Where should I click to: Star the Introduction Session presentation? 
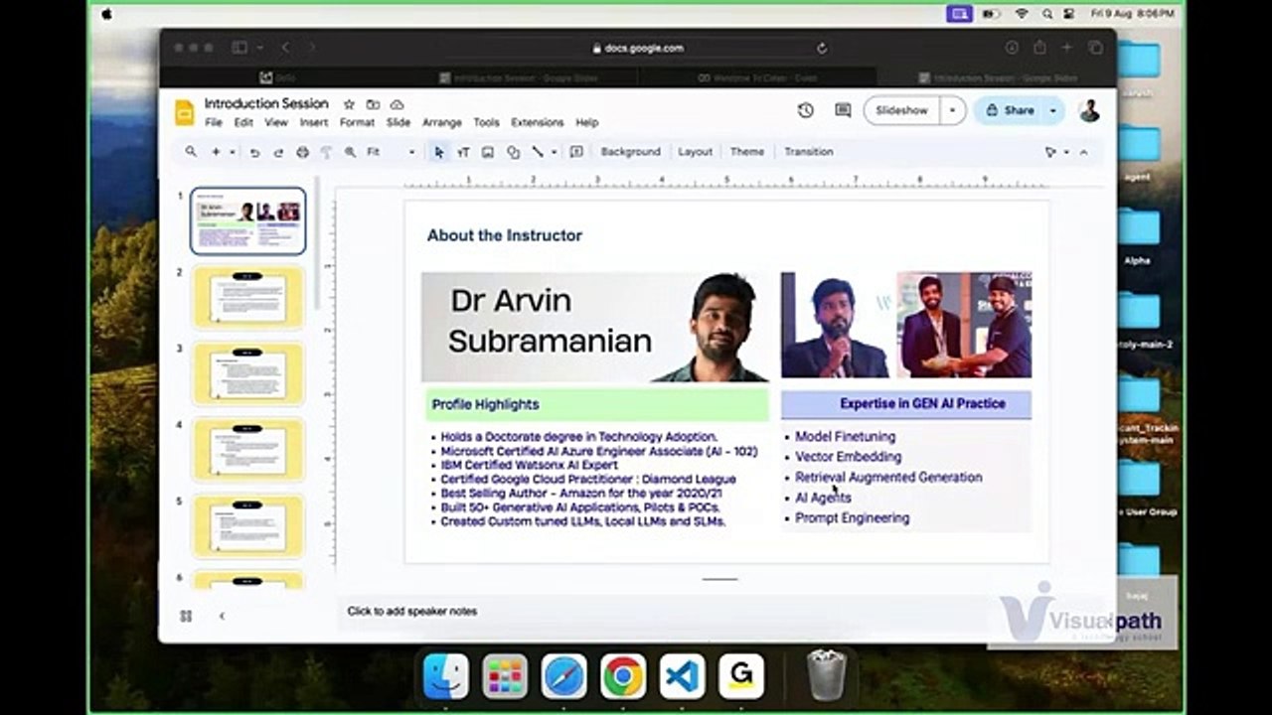pyautogui.click(x=349, y=104)
